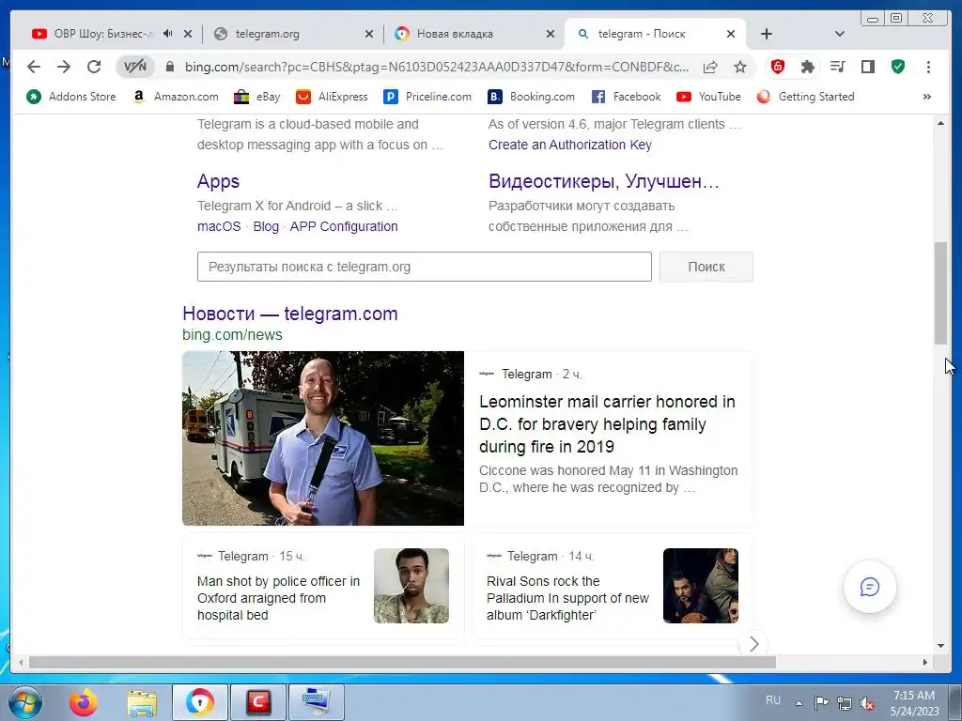View site info with the address bar padlock
The image size is (962, 721).
(x=170, y=67)
